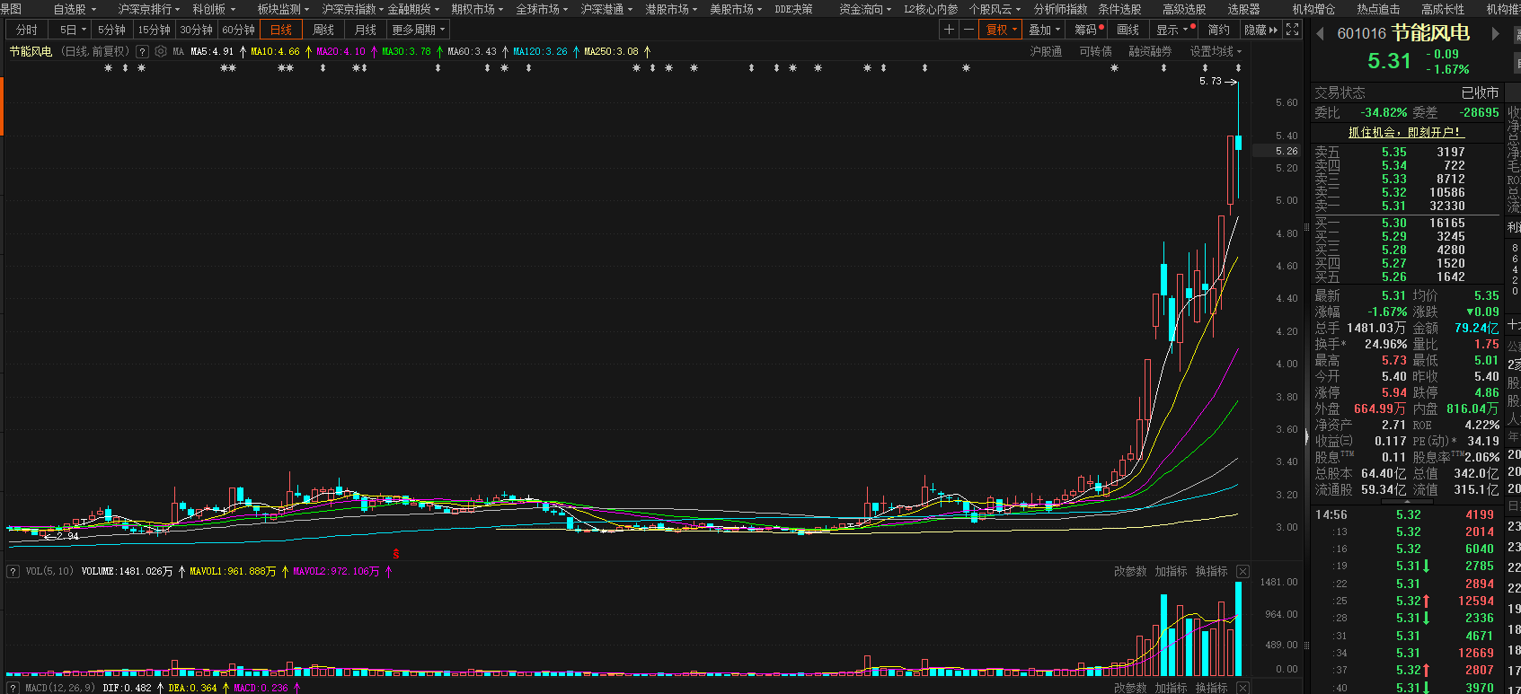The image size is (1521, 694).
Task: Toggle the 画线 drawing tools
Action: (x=1128, y=30)
